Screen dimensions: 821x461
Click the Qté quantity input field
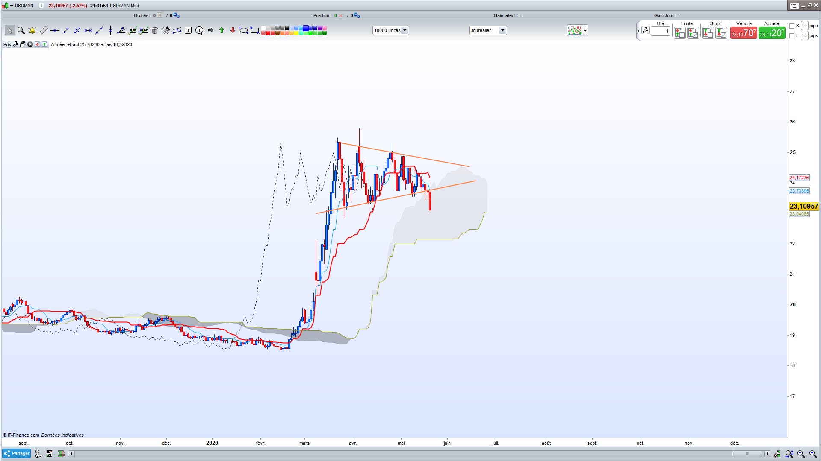coord(661,31)
